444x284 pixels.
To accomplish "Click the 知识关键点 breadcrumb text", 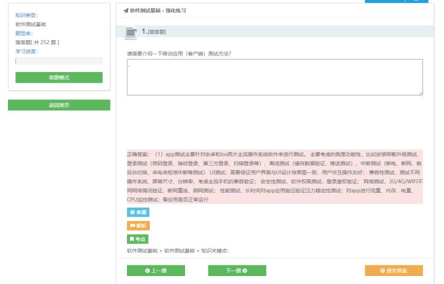I will point(215,251).
